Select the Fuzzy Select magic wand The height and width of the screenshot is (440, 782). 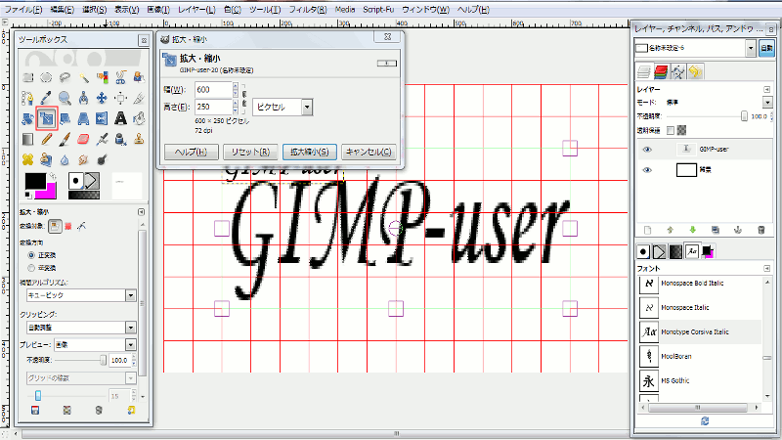pos(83,77)
